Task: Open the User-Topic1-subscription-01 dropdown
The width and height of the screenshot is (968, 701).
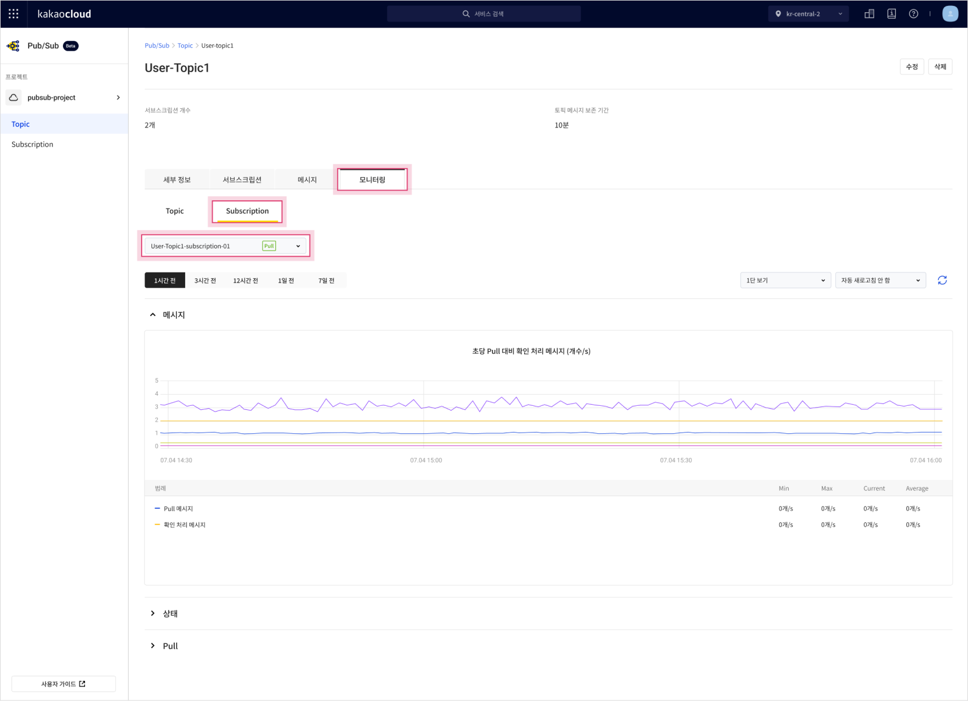Action: (226, 246)
